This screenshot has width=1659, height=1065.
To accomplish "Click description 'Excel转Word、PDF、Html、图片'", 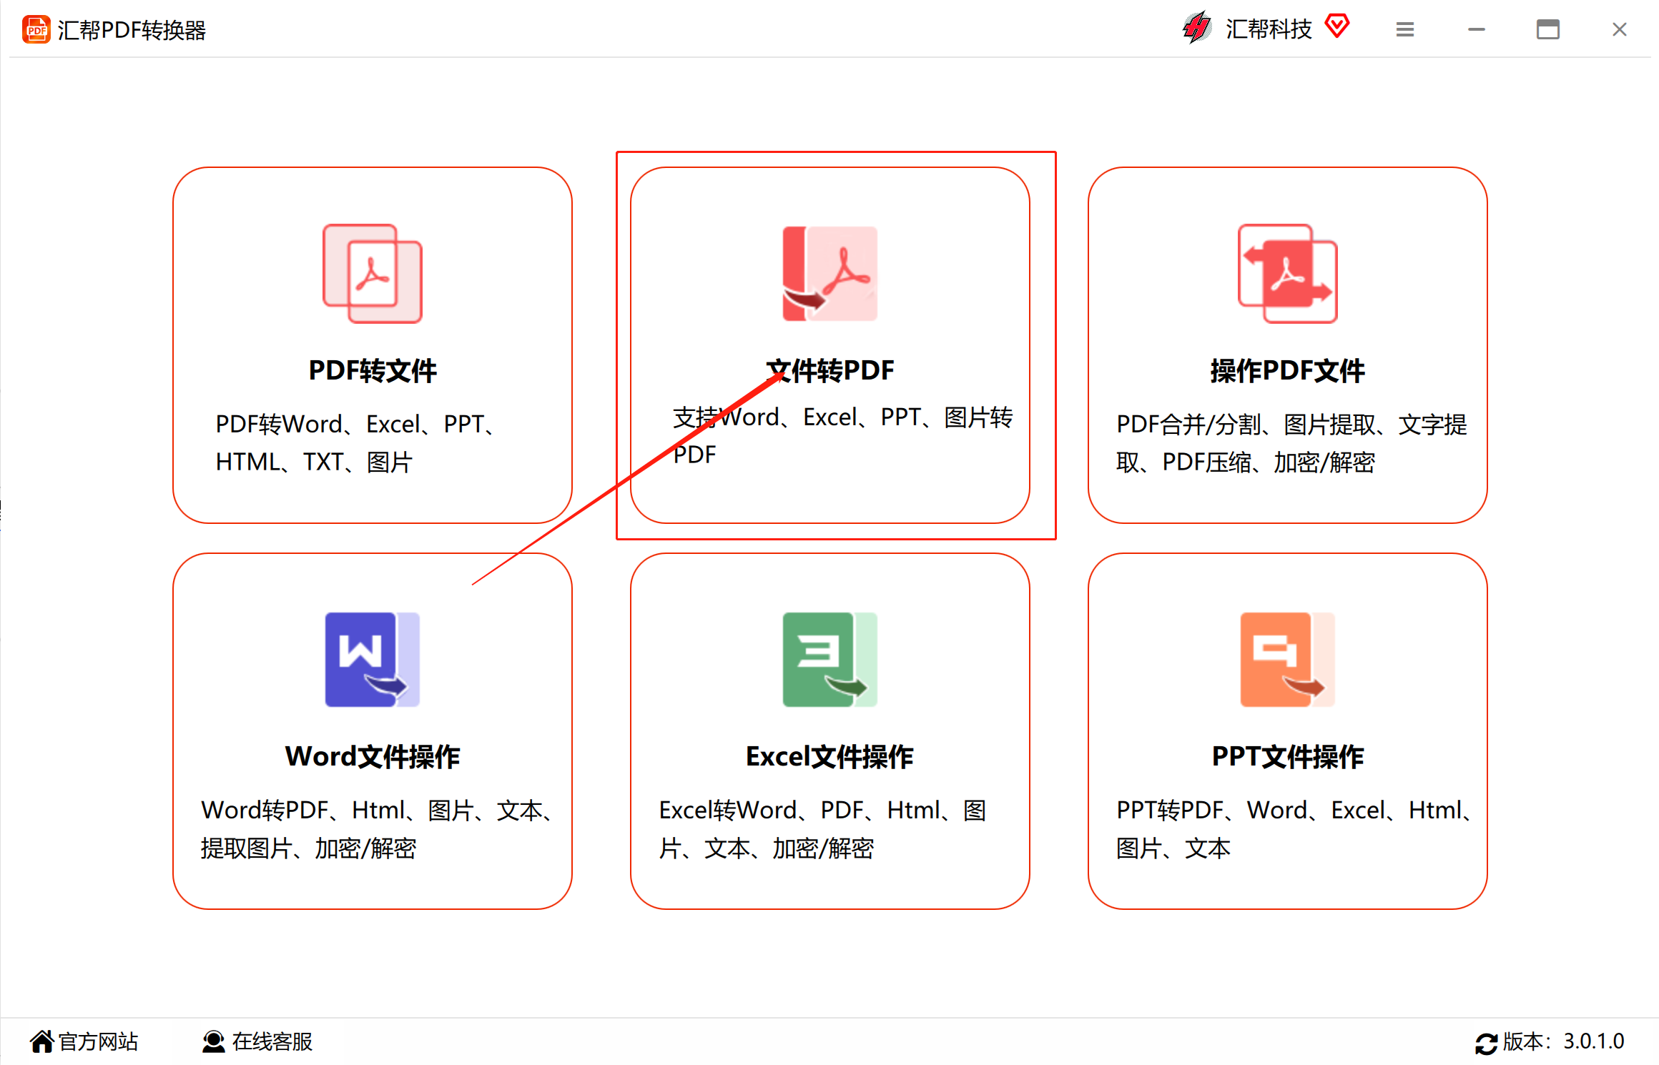I will (823, 829).
